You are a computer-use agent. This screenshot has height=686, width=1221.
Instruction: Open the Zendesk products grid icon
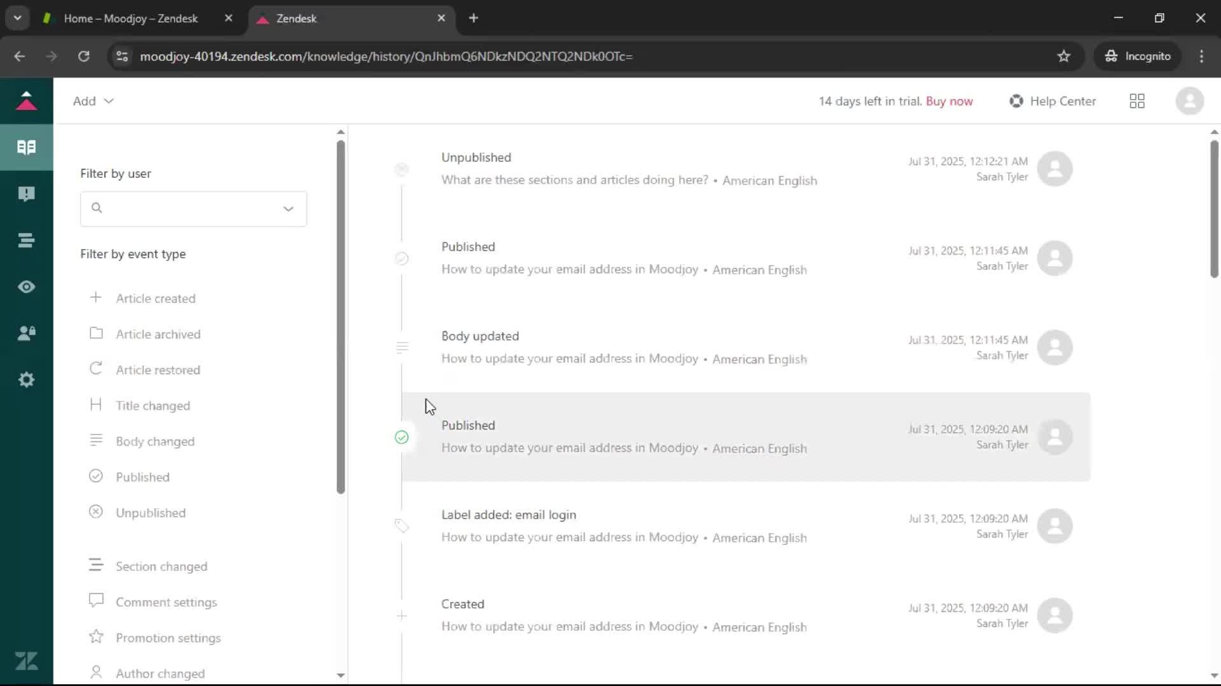[1137, 101]
